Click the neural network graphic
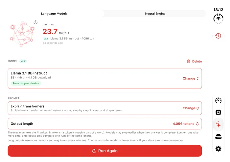The height and width of the screenshot is (162, 230). [x=22, y=34]
